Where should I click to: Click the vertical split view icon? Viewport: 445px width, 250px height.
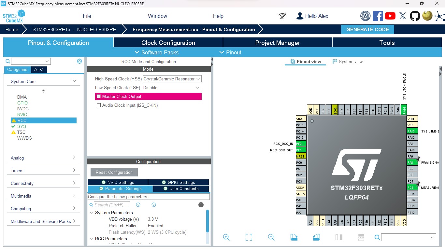coord(339,237)
